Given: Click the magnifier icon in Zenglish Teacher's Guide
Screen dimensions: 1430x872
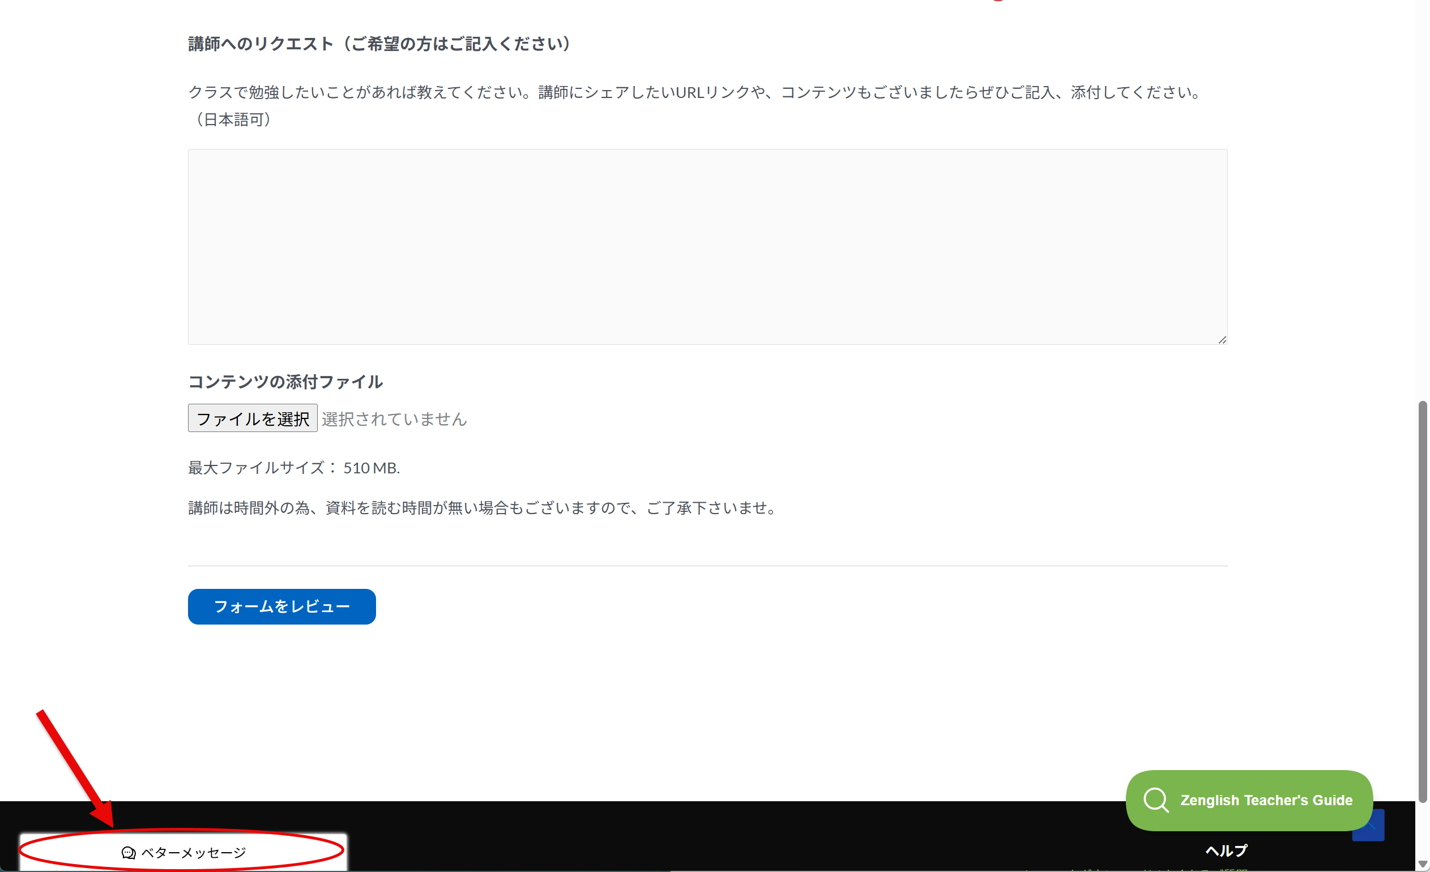Looking at the screenshot, I should point(1155,800).
